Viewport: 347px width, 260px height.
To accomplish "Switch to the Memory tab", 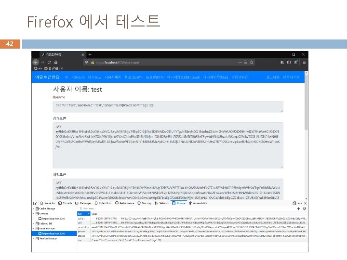I will click(x=145, y=203).
